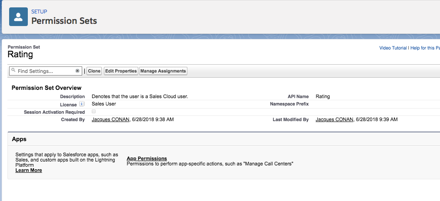Follow the Learn More link
The height and width of the screenshot is (201, 440).
point(29,170)
